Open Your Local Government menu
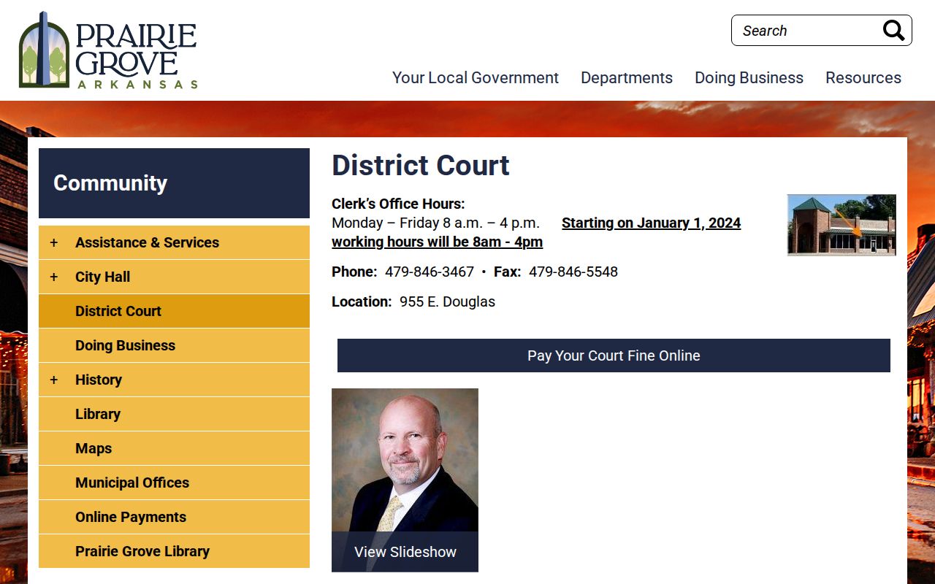 tap(476, 77)
